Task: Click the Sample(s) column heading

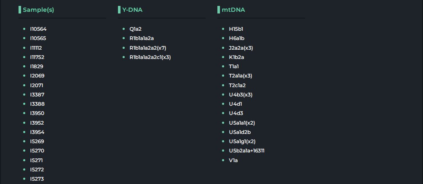Action: point(38,9)
